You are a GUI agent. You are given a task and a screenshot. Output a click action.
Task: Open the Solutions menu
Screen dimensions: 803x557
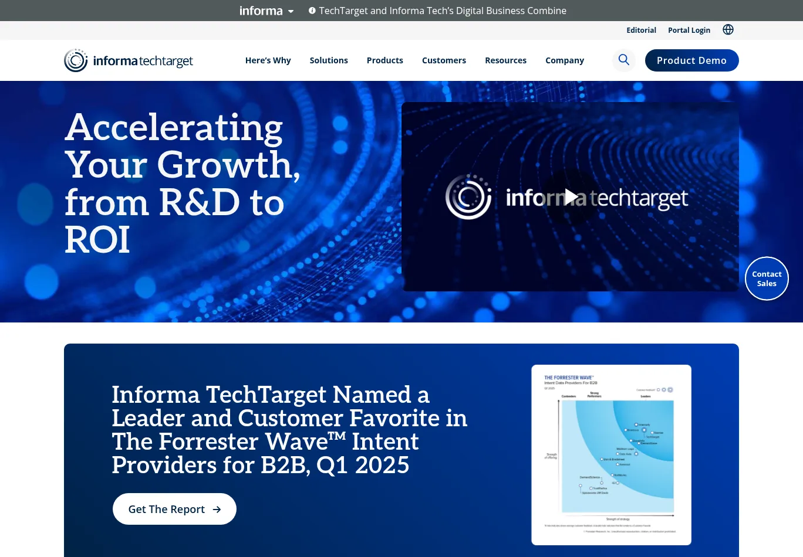point(329,60)
